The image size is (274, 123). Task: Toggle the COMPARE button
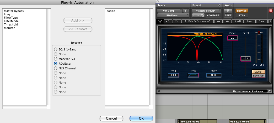pyautogui.click(x=213, y=16)
